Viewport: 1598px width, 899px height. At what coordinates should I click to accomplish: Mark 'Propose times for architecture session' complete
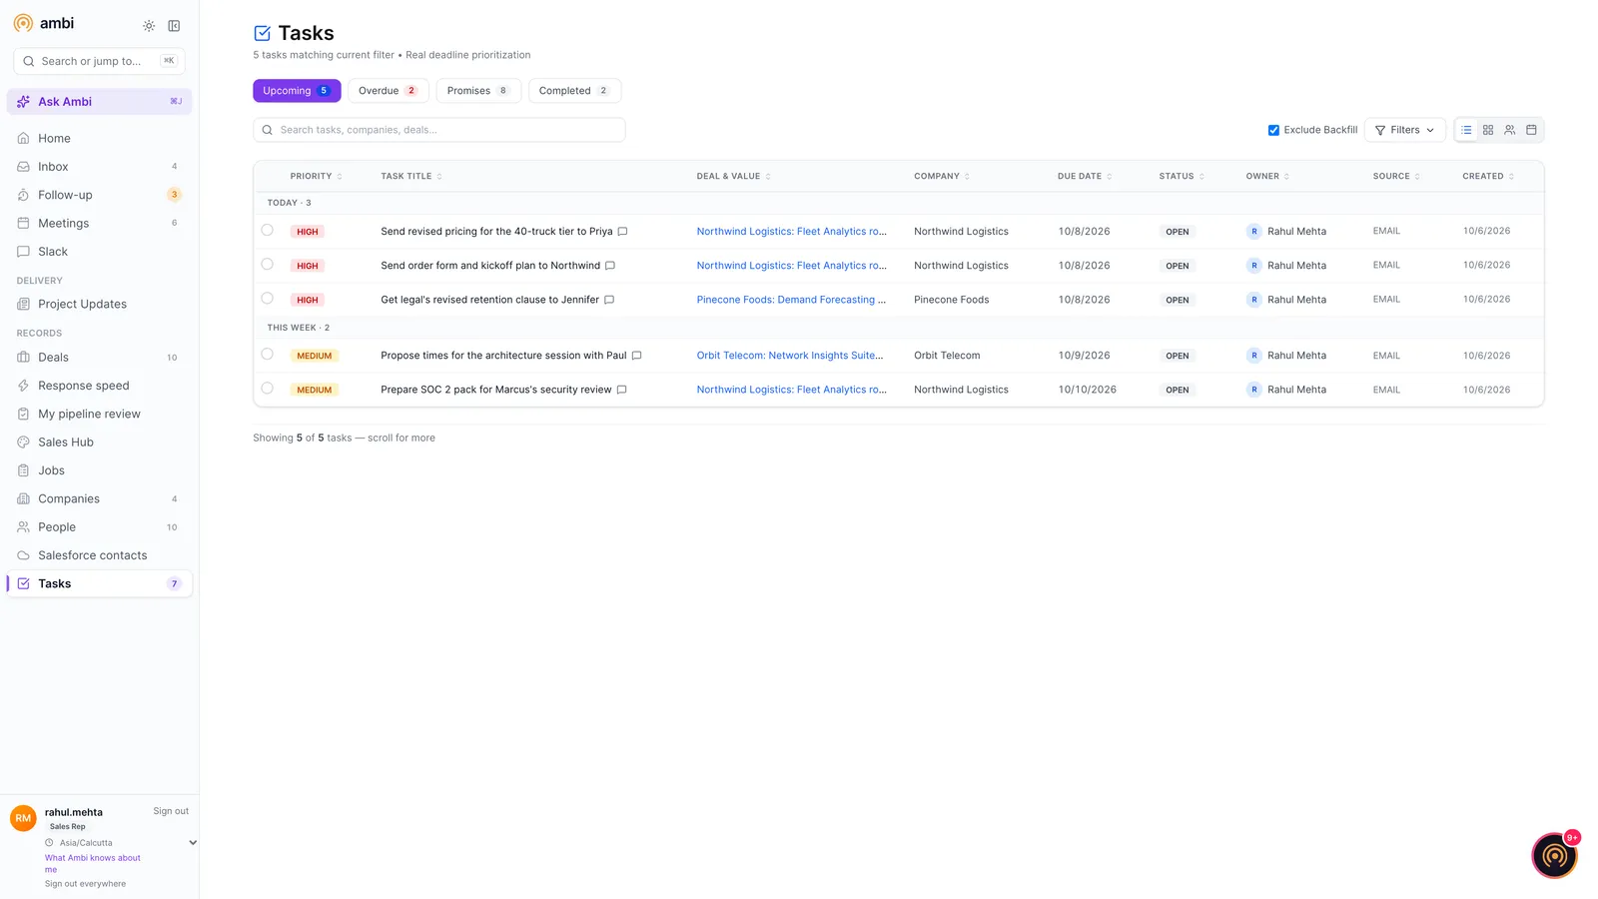267,355
